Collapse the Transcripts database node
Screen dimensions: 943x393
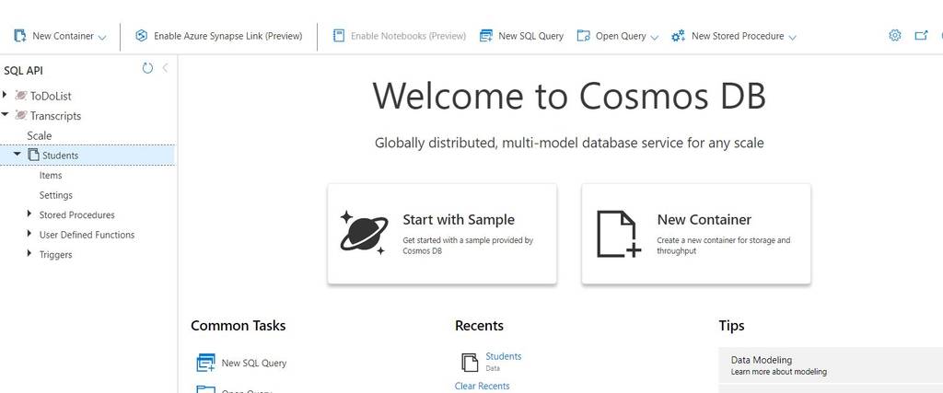coord(5,114)
